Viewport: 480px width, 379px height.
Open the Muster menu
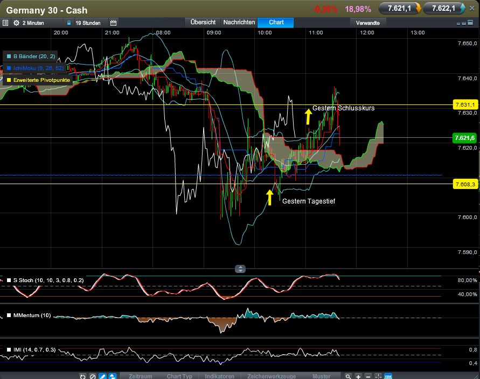(x=322, y=376)
